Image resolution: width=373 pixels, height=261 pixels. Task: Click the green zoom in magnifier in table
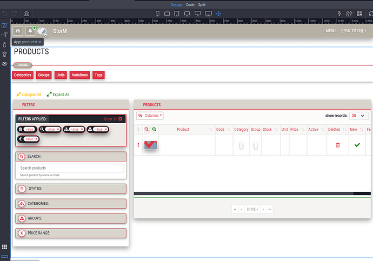pyautogui.click(x=155, y=129)
